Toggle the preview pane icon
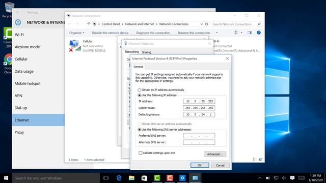The image size is (326, 183). [250, 33]
